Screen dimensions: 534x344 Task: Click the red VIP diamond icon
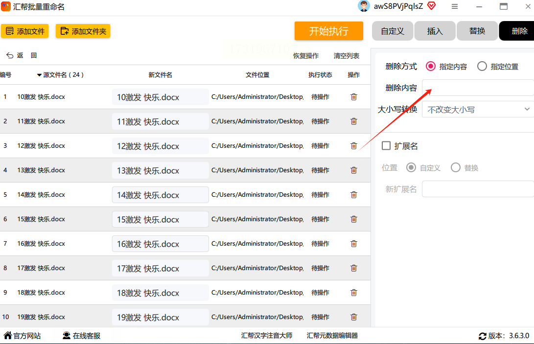[432, 6]
